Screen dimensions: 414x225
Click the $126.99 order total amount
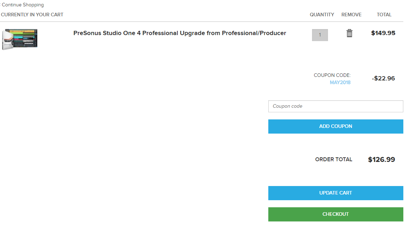point(381,159)
